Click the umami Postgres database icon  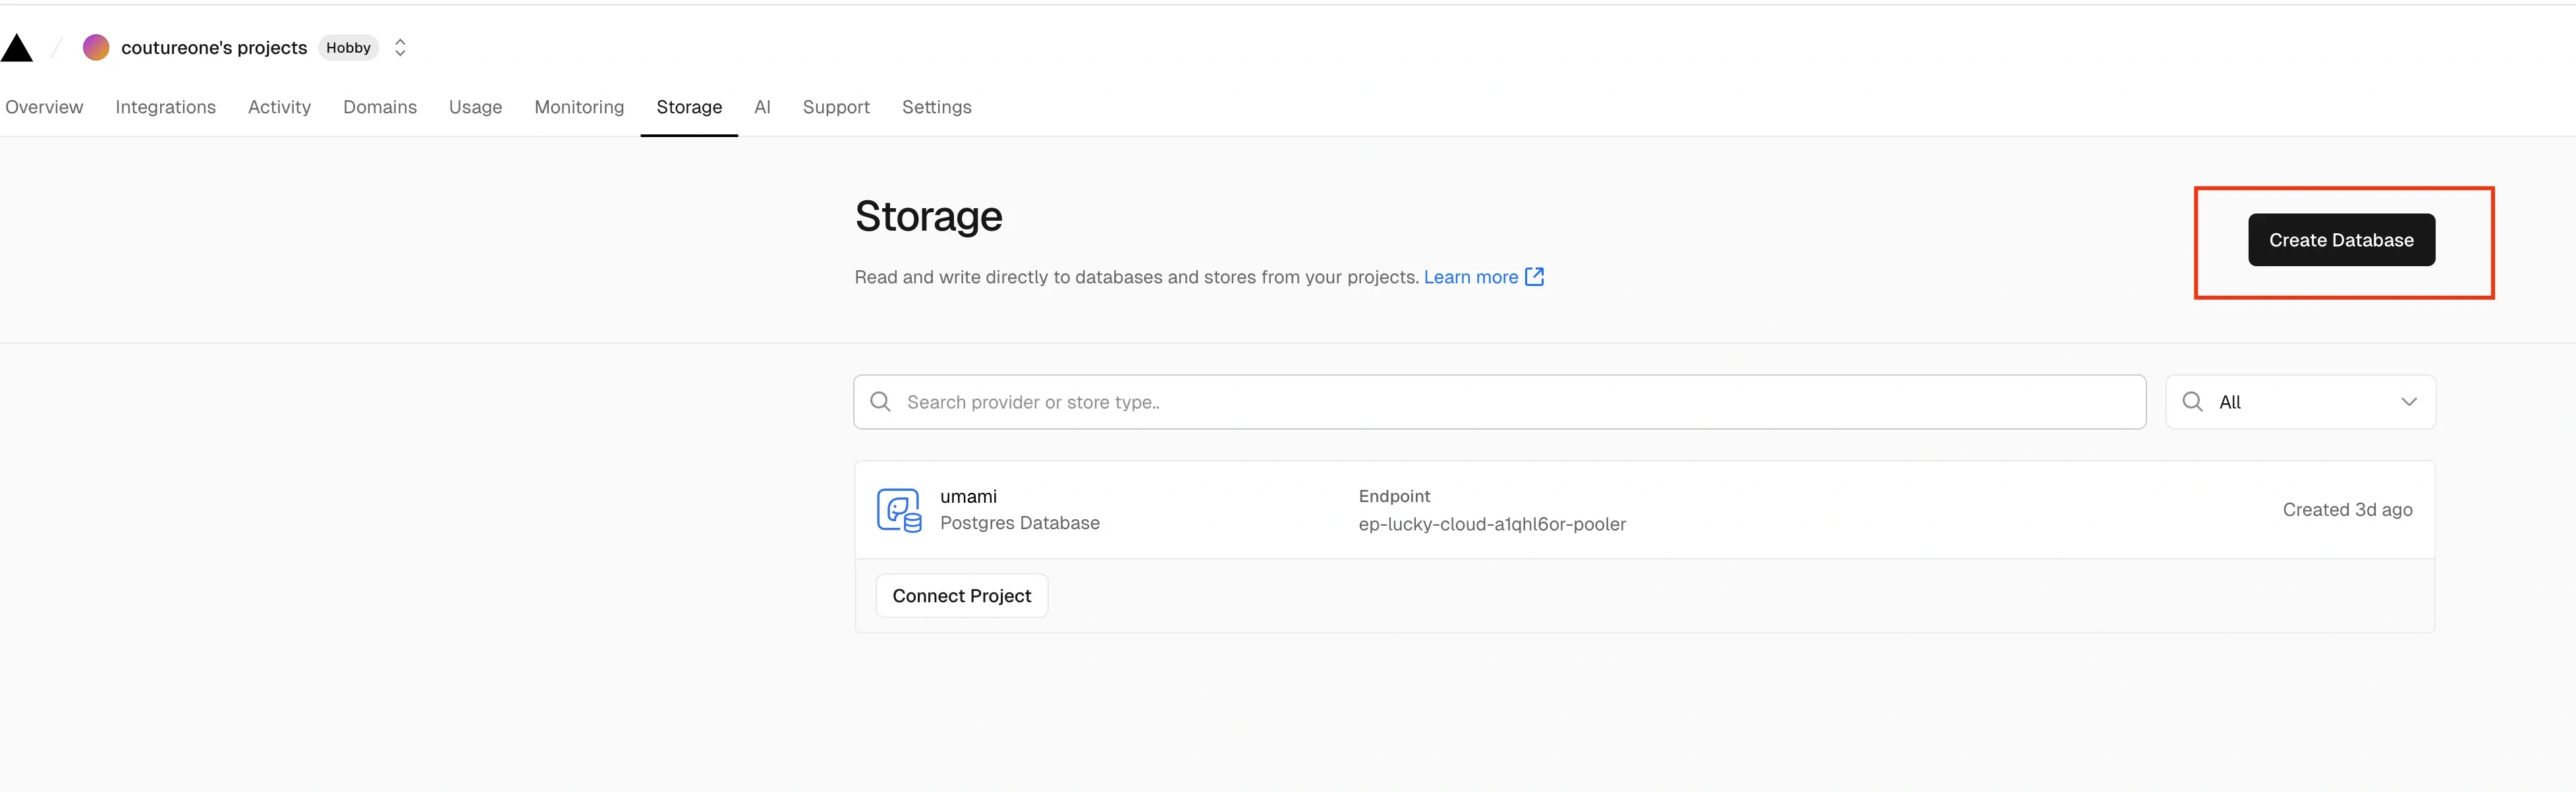click(898, 510)
